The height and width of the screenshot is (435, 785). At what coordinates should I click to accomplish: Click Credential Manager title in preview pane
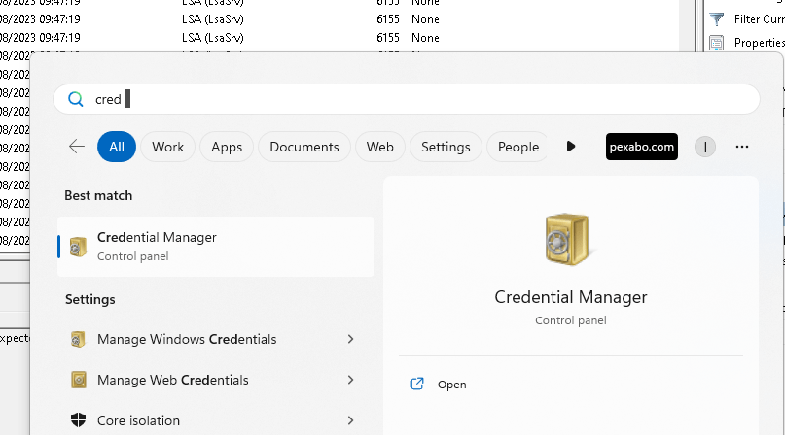point(571,297)
